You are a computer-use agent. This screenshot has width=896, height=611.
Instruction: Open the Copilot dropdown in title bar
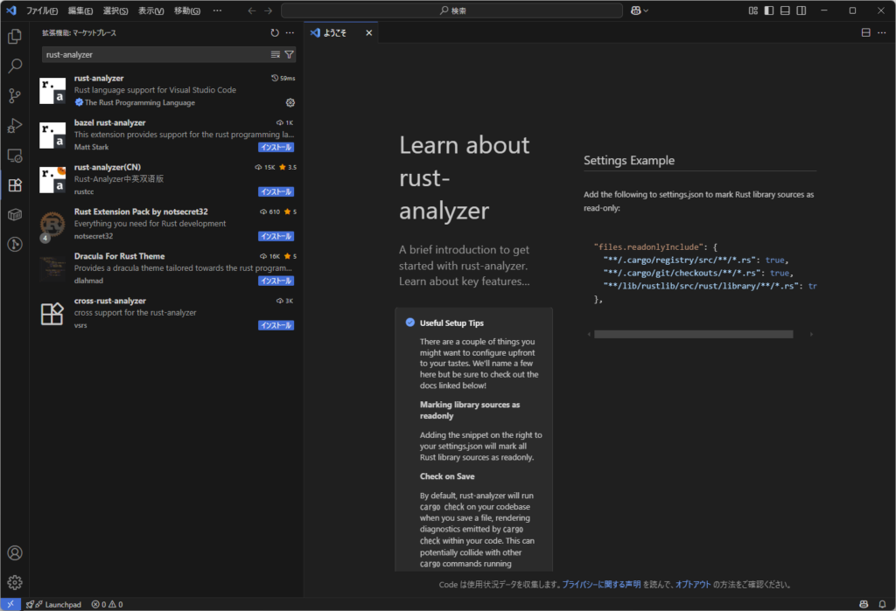click(x=640, y=10)
